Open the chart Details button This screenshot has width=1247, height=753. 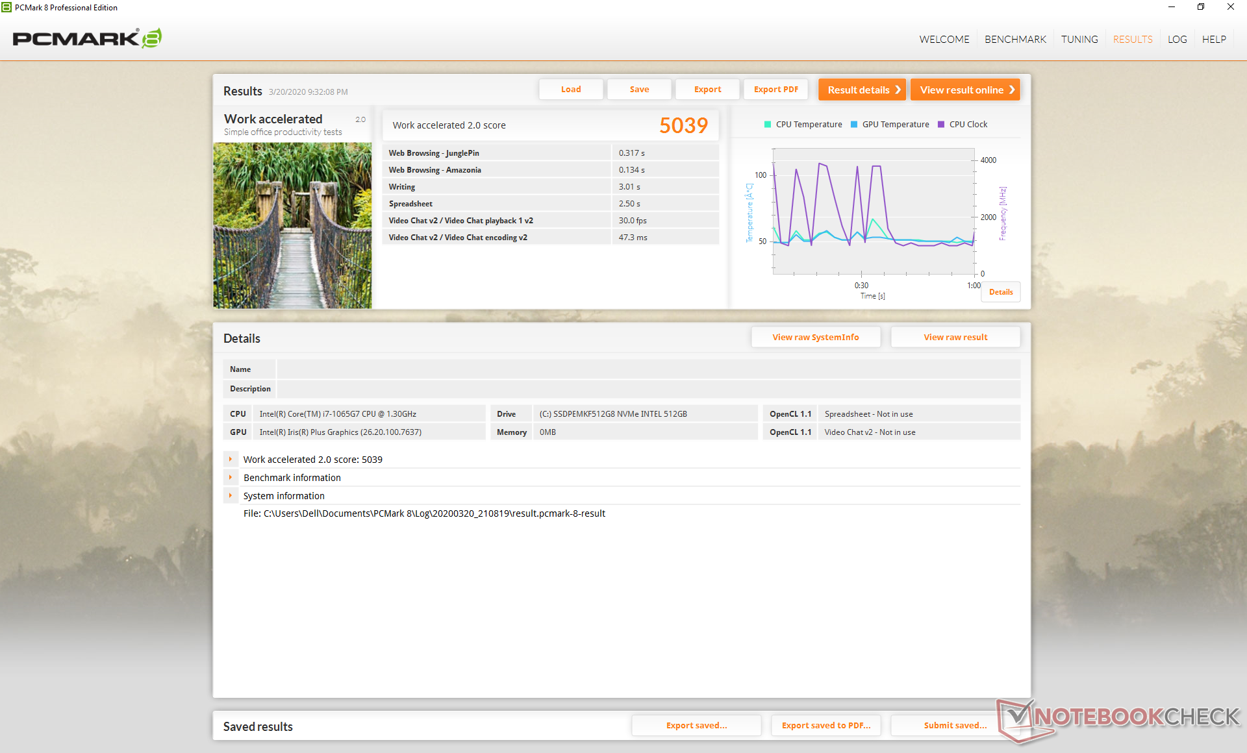[x=1000, y=292]
